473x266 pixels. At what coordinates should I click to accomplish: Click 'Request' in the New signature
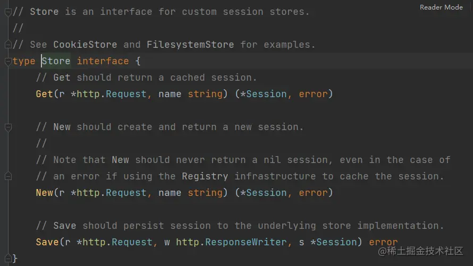[x=126, y=193]
